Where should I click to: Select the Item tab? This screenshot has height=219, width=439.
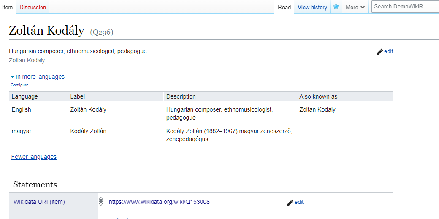[8, 7]
